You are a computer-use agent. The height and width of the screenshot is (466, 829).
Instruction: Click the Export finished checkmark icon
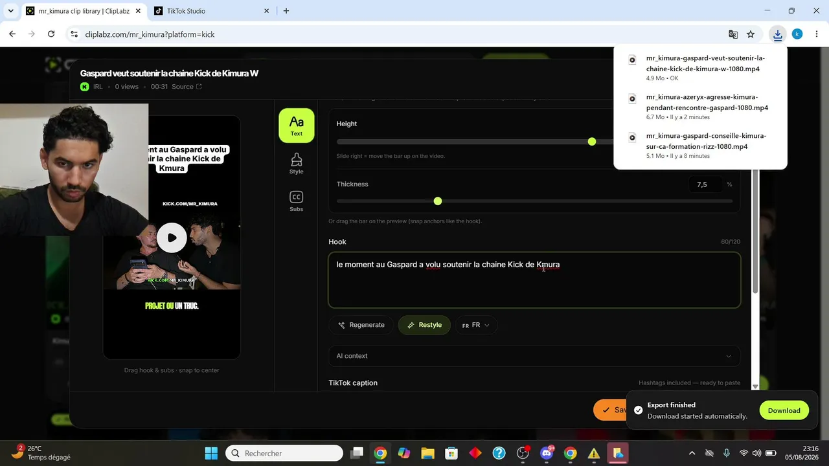pos(639,410)
